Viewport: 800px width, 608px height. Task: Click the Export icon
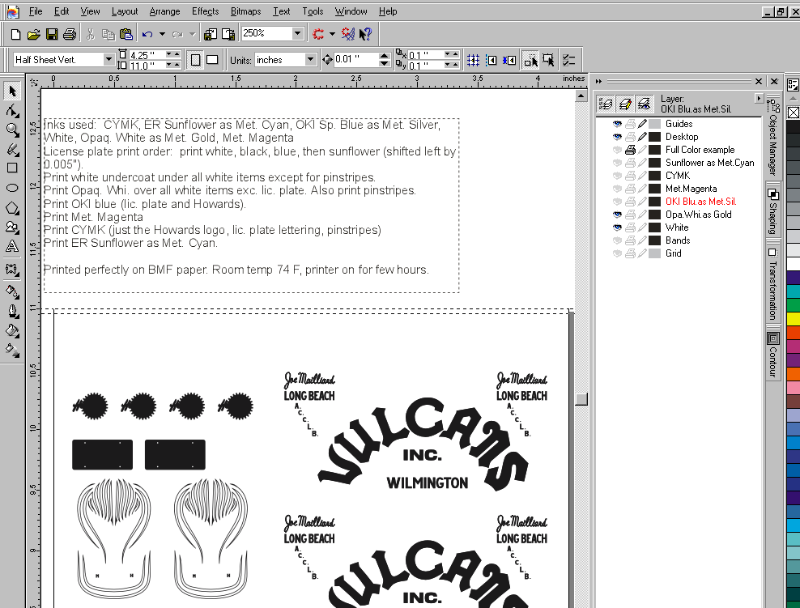click(x=228, y=34)
